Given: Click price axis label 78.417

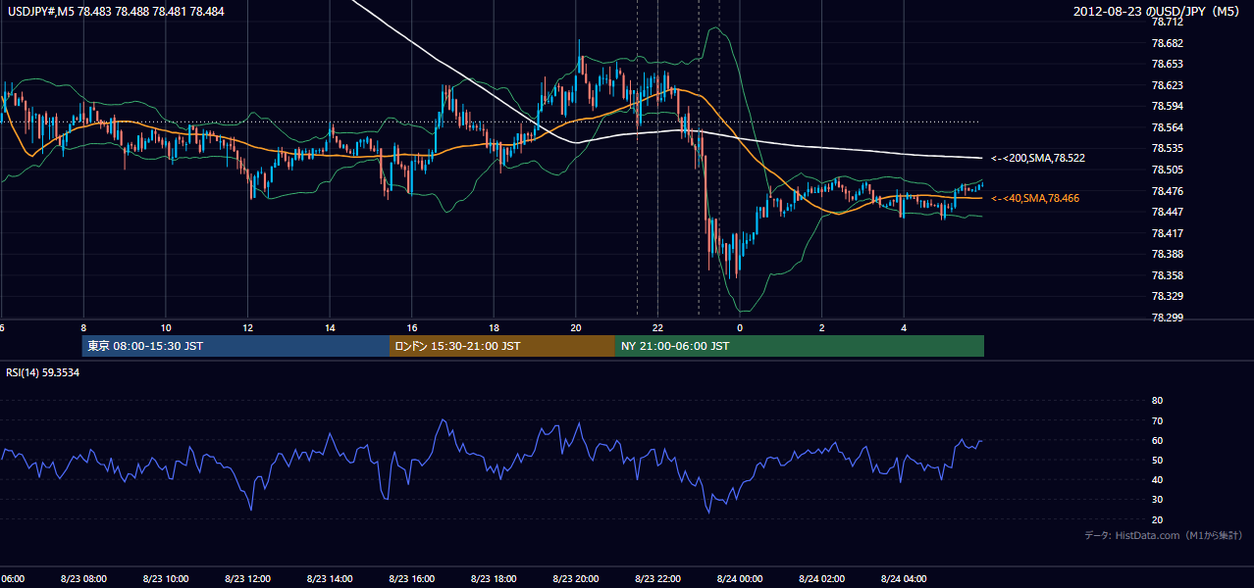Looking at the screenshot, I should tap(1167, 233).
